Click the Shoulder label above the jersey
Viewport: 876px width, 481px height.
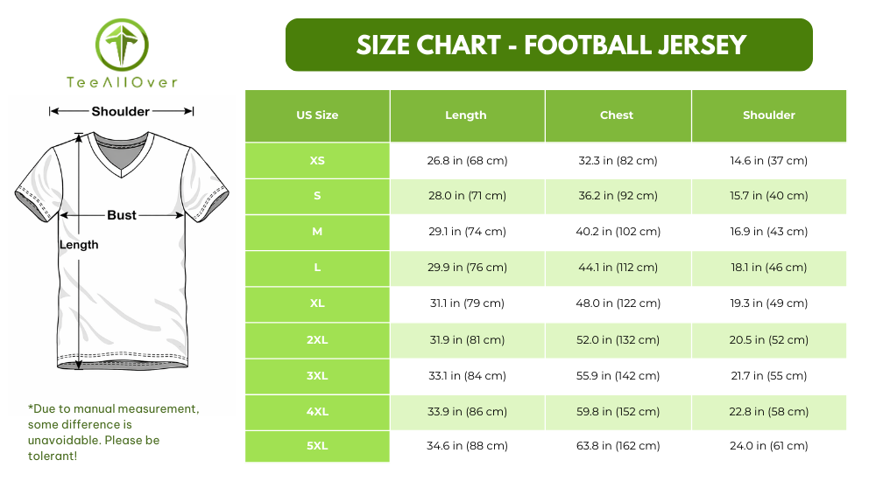click(121, 111)
